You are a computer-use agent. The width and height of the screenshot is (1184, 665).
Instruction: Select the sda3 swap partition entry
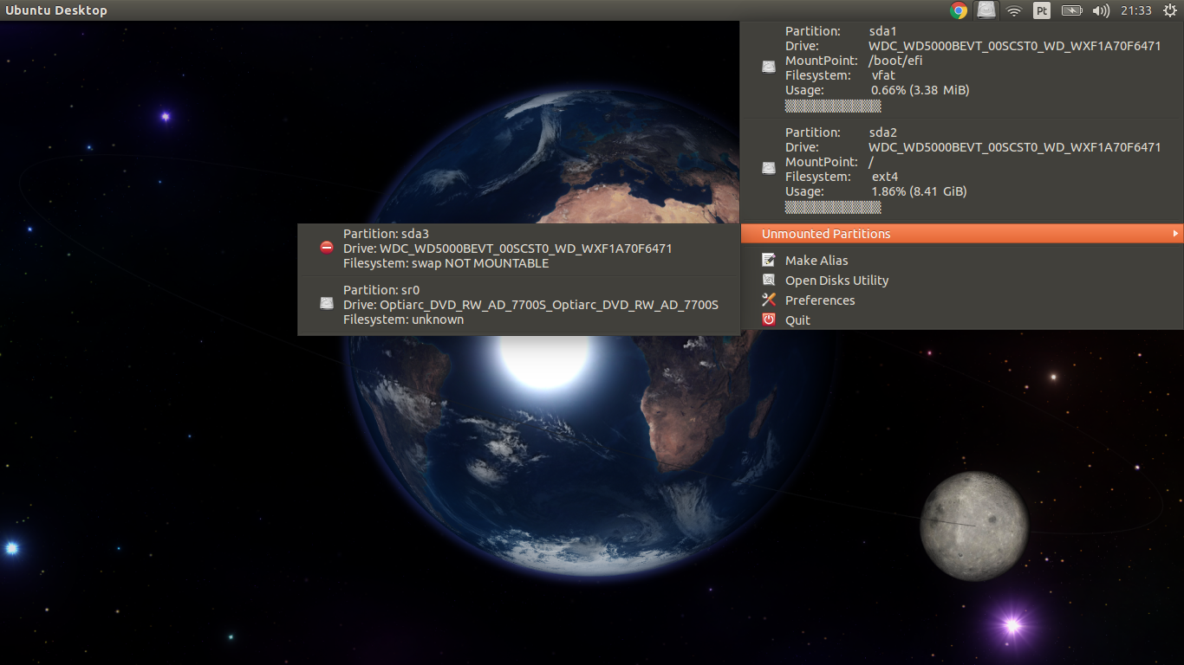coord(518,249)
